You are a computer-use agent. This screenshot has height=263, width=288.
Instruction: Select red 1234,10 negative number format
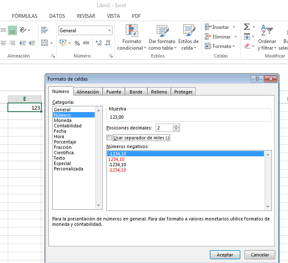[x=185, y=159]
